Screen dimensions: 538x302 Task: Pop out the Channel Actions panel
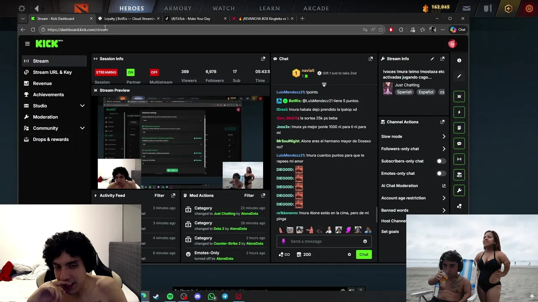[442, 122]
